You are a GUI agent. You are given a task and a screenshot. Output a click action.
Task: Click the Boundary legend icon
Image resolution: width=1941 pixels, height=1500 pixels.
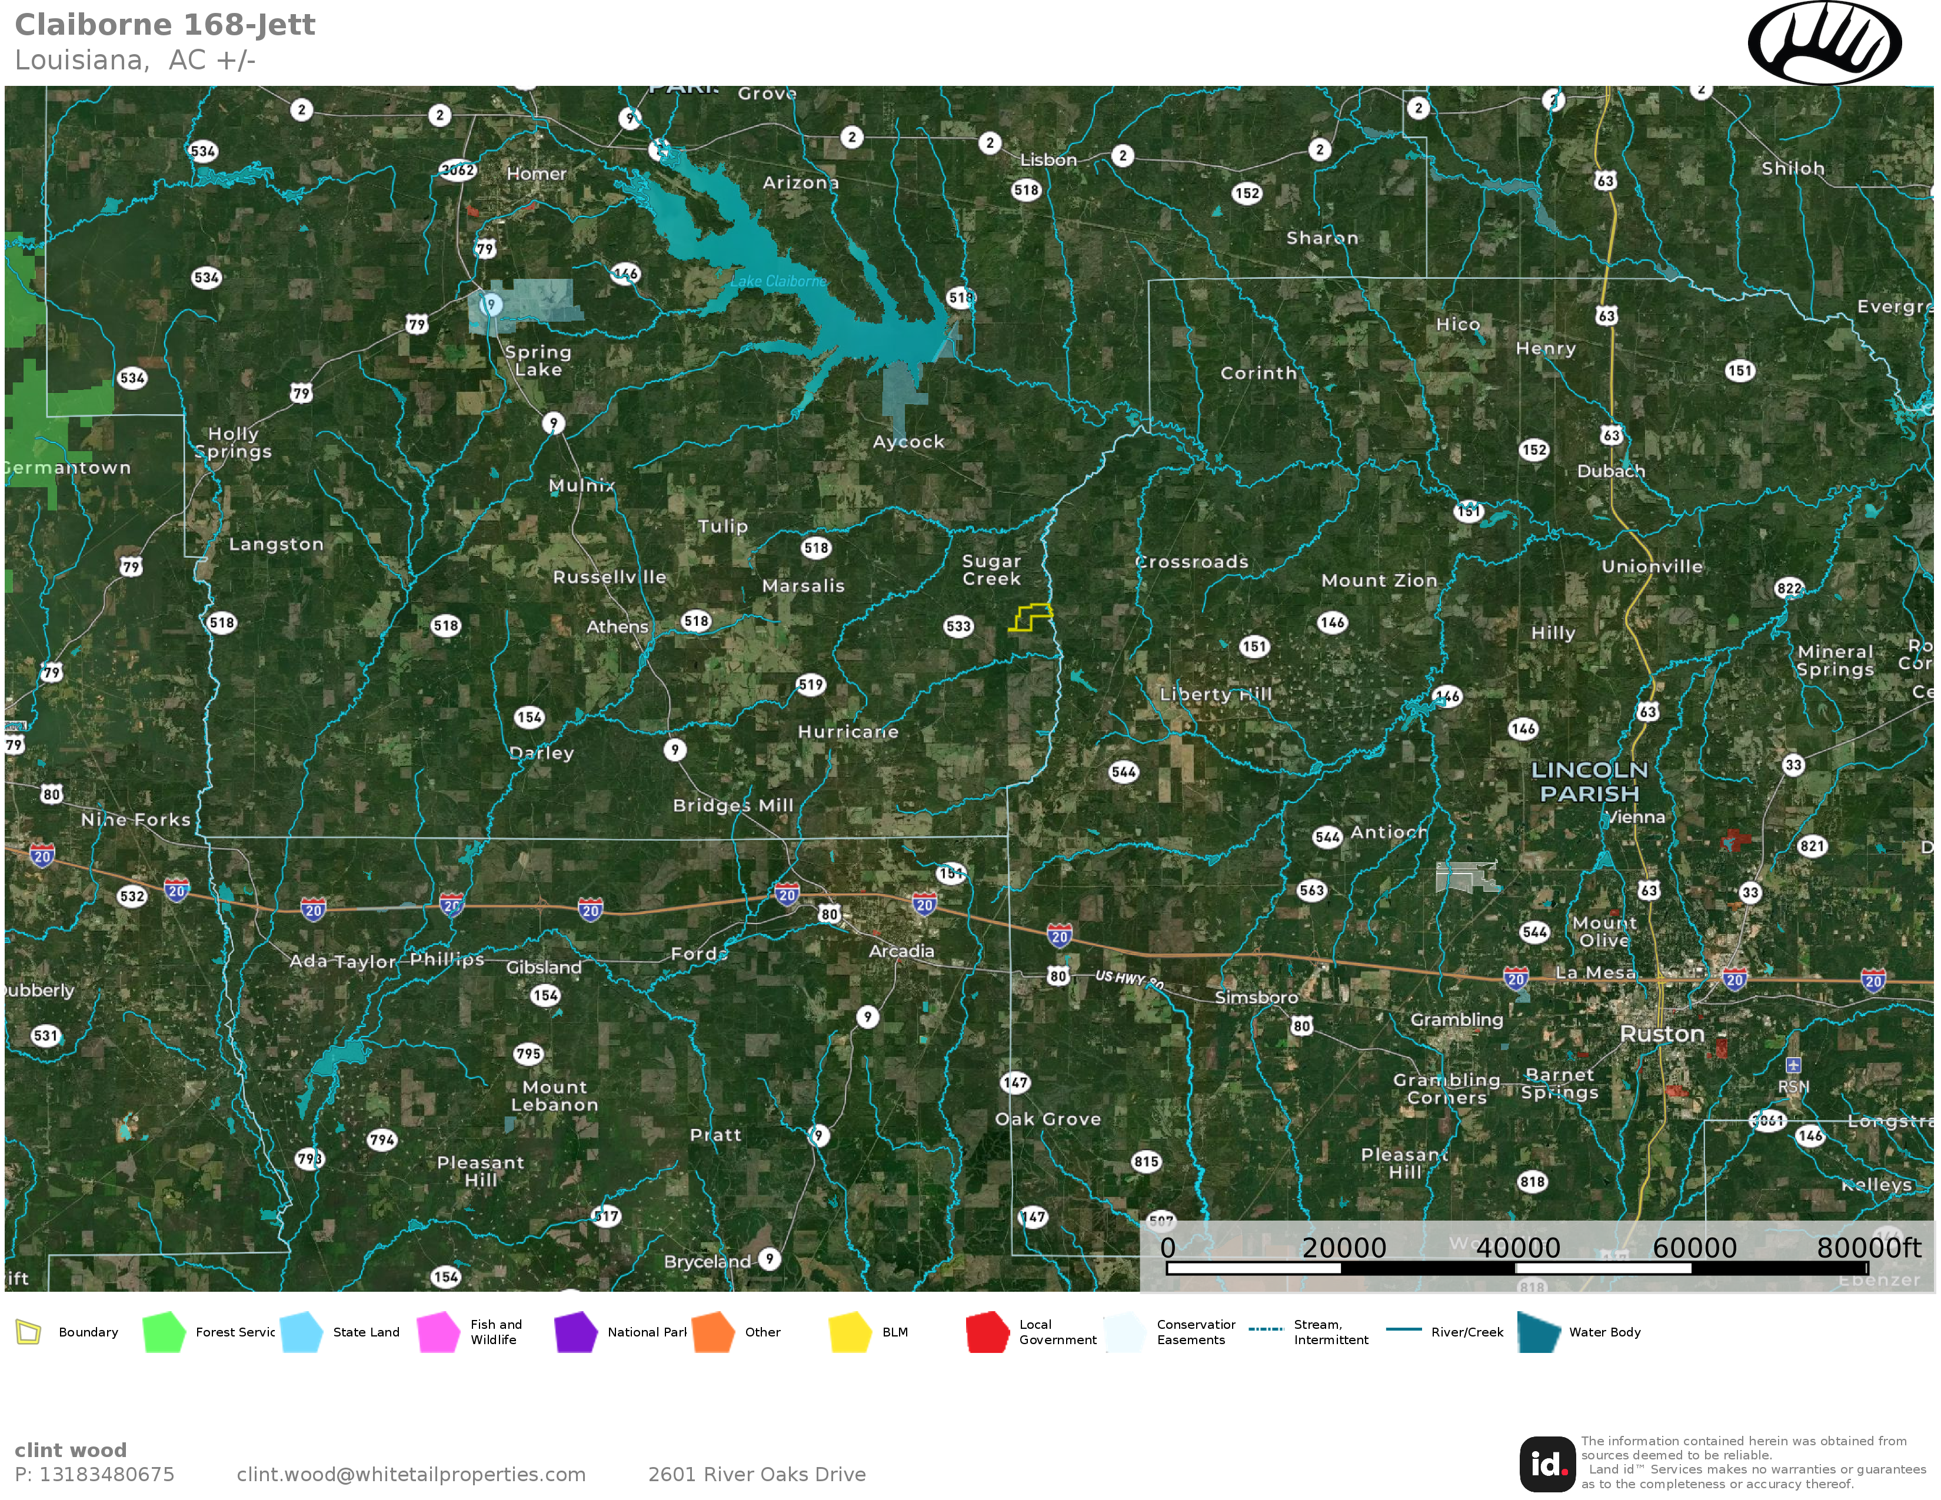tap(28, 1332)
